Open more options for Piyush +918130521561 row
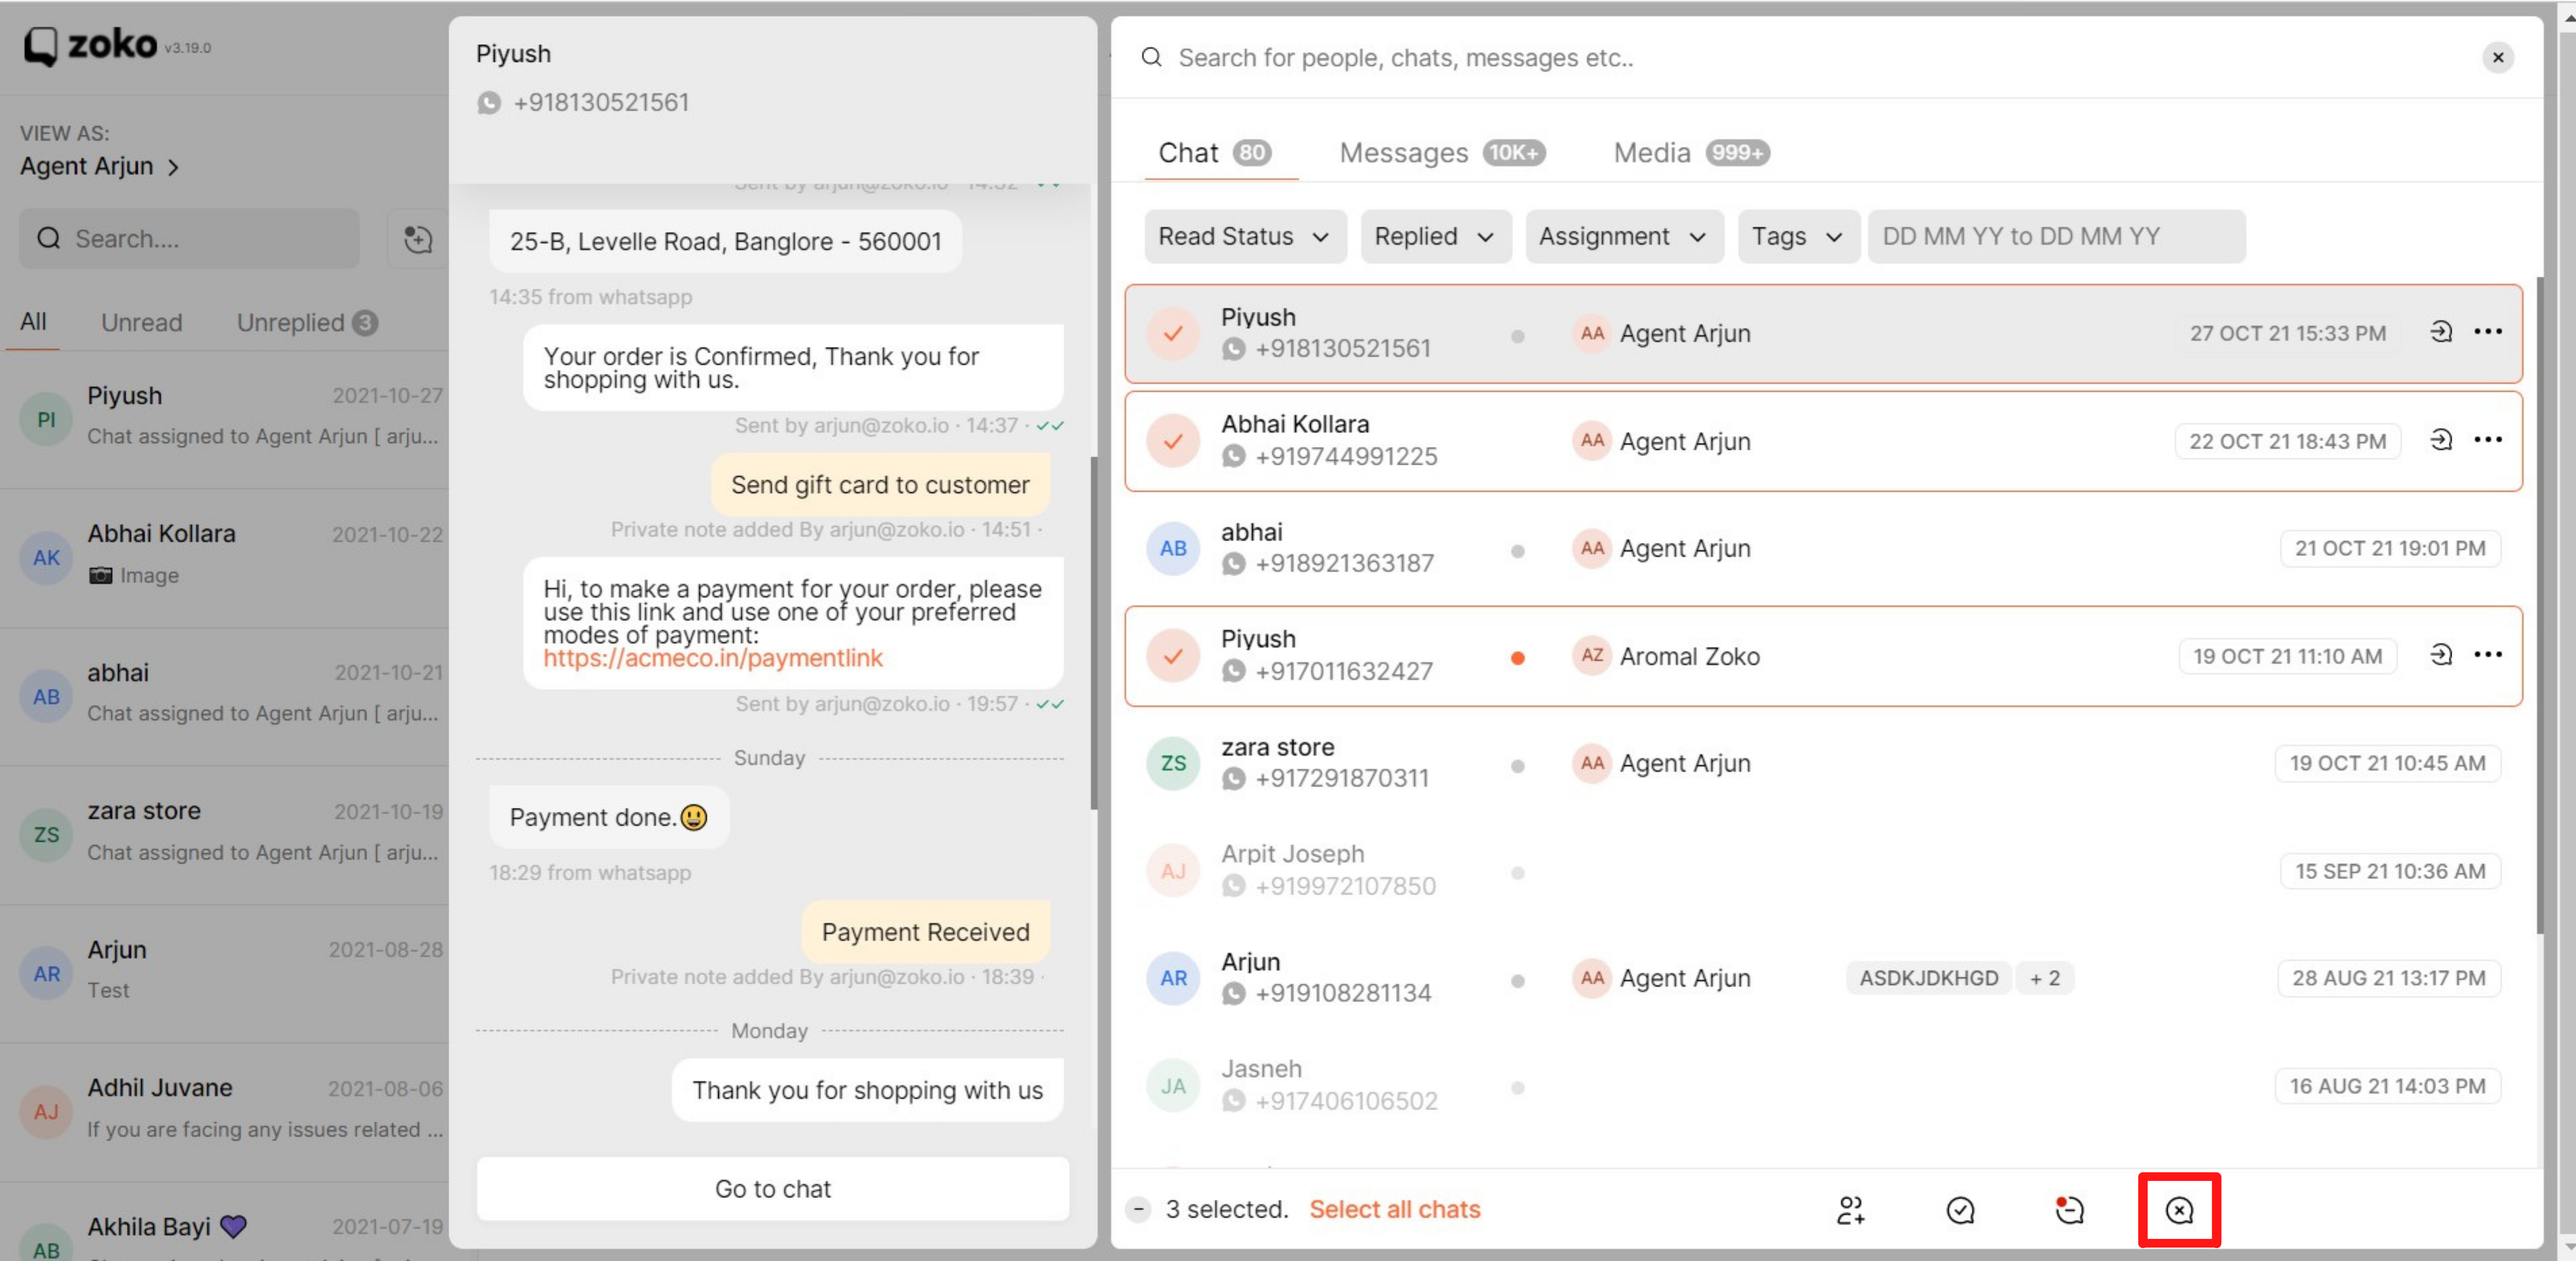Screen dimensions: 2576x1261 (2487, 332)
